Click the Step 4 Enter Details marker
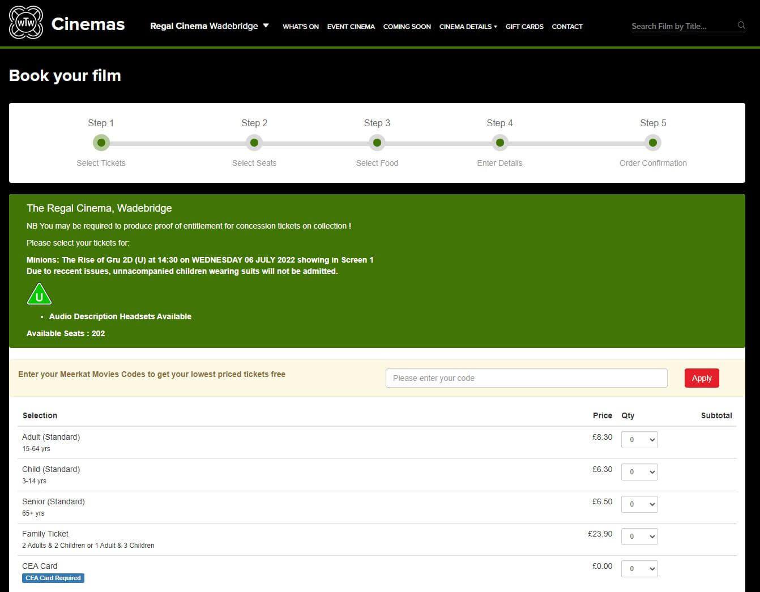 point(499,143)
